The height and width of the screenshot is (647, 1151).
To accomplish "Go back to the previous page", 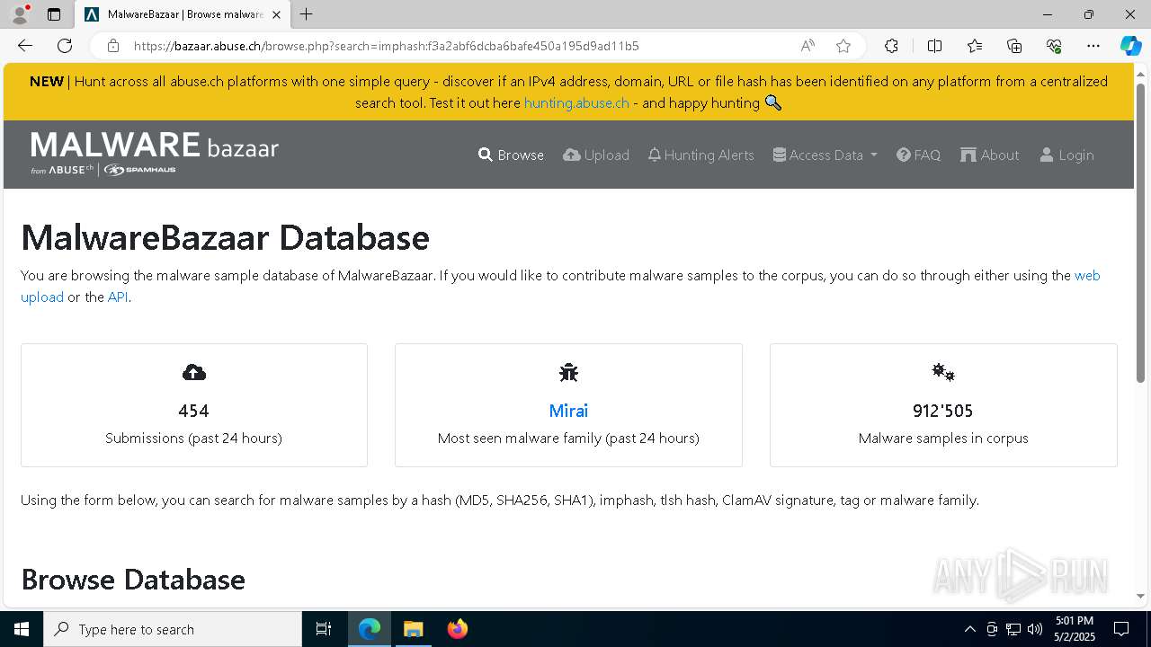I will point(25,46).
